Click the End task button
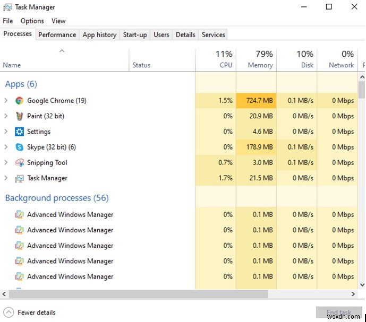This screenshot has height=322, width=366. coord(339,312)
